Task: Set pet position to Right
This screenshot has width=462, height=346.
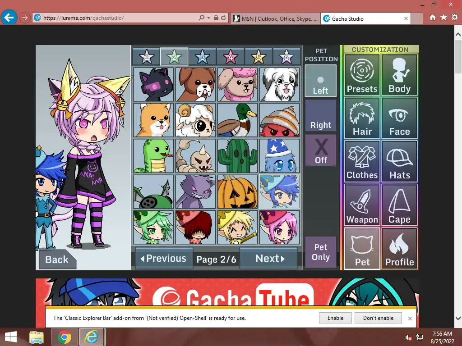Action: point(321,116)
